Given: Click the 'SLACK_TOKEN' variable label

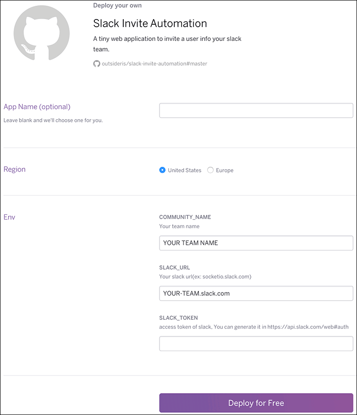Looking at the screenshot, I should coord(178,318).
